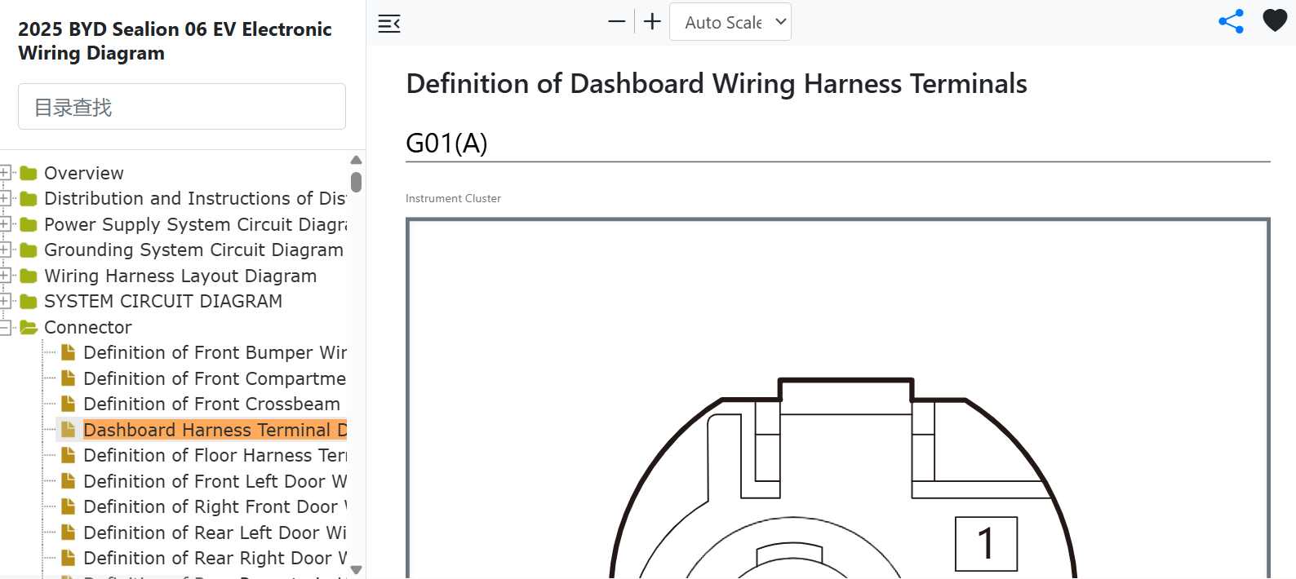Click the Dashboard Harness Terminal document icon
1296x579 pixels.
[x=69, y=430]
